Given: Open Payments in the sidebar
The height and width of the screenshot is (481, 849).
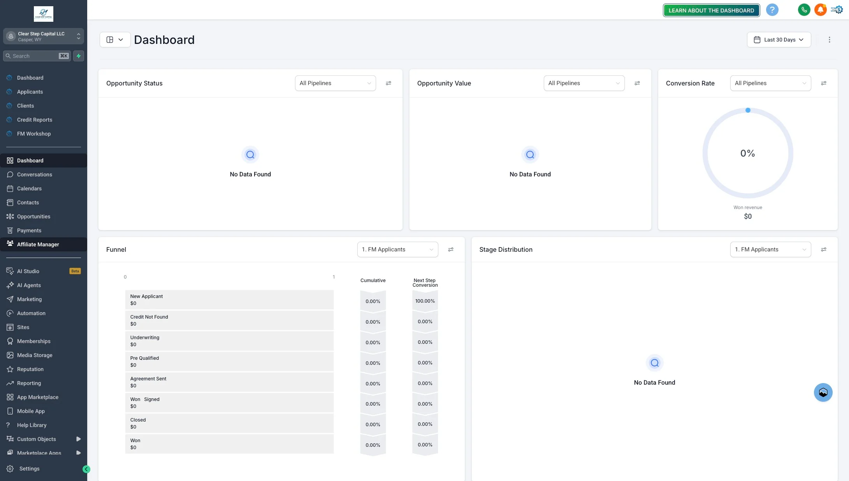Looking at the screenshot, I should click(x=44, y=230).
